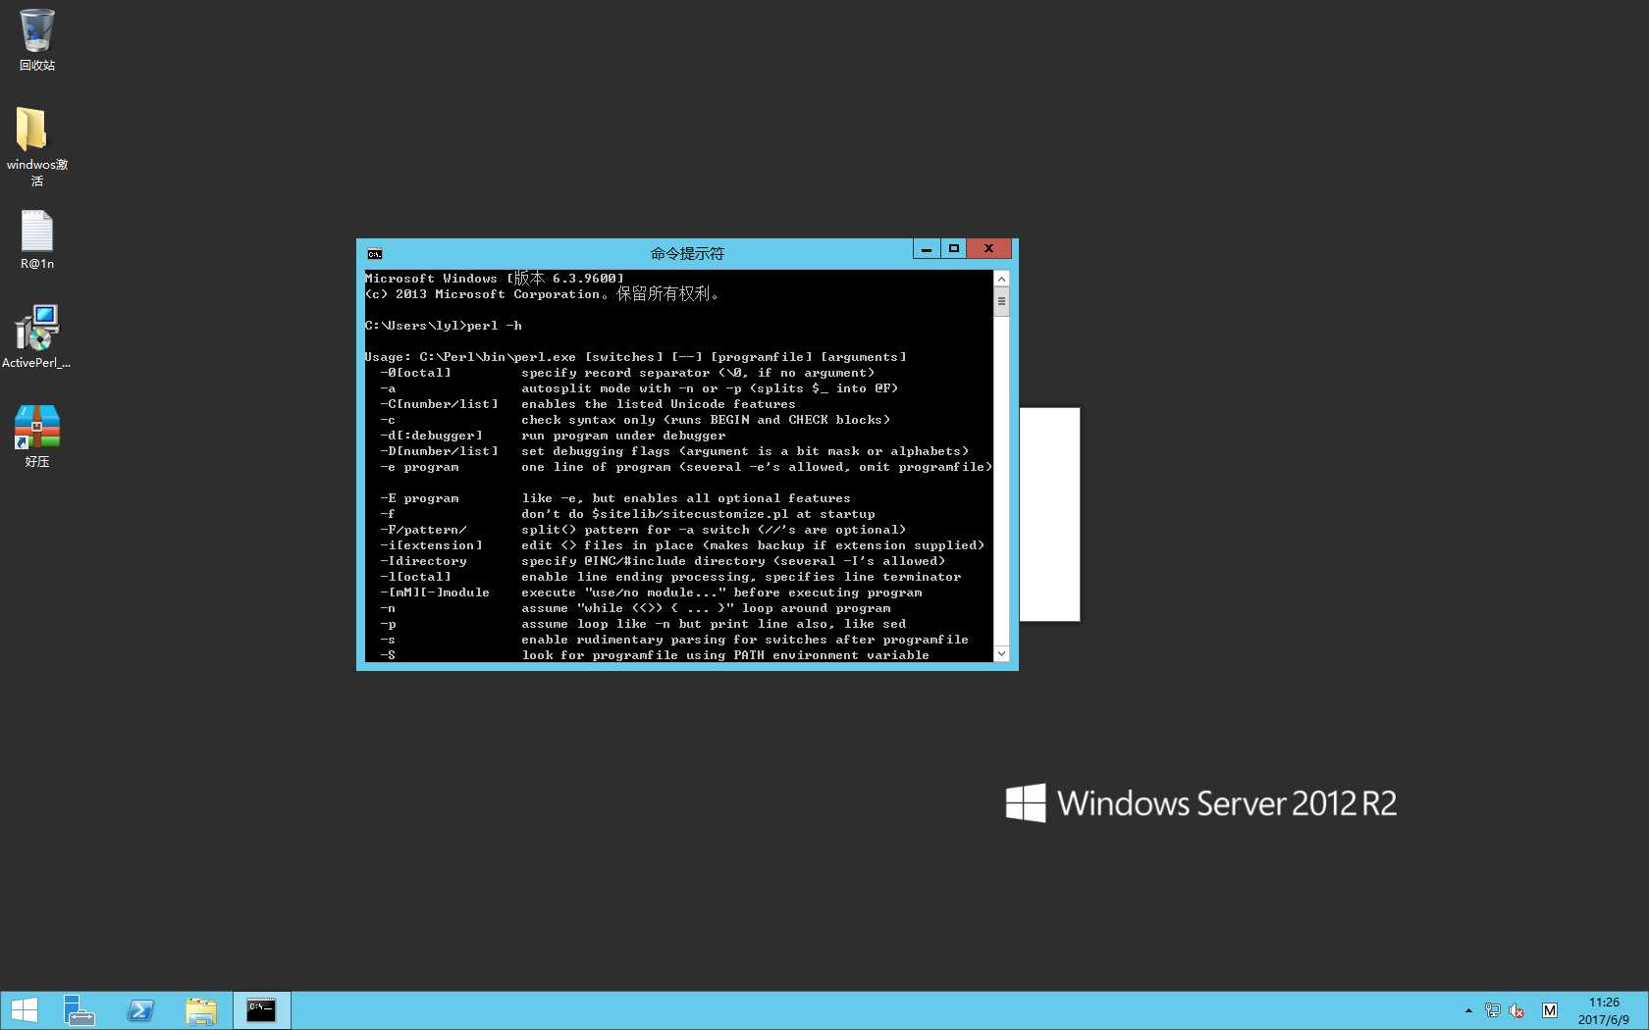
Task: Click the 'perl -h' command line text
Action: tap(494, 326)
